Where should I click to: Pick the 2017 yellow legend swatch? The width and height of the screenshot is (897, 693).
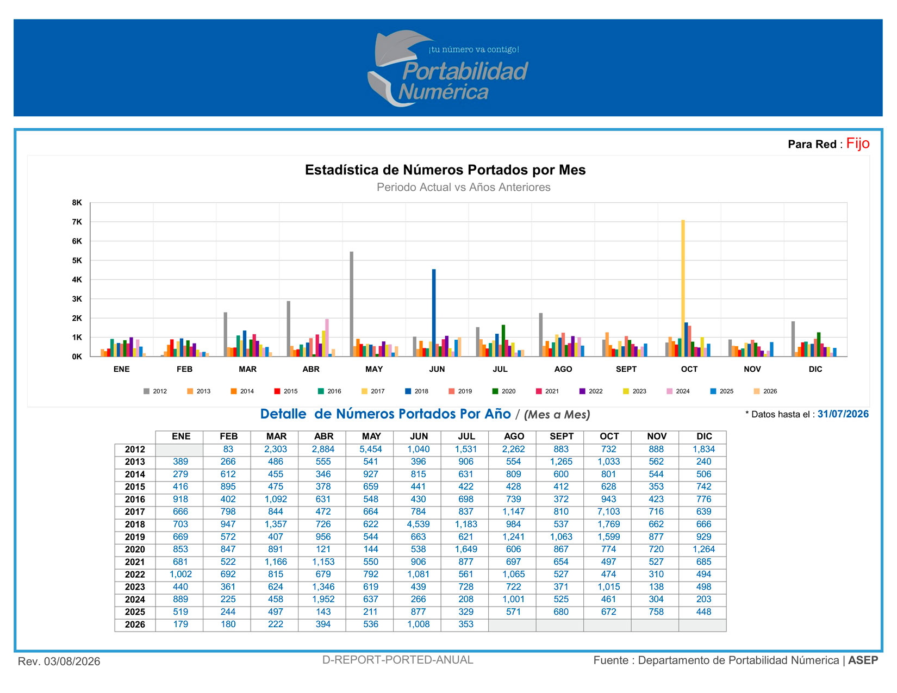[364, 391]
